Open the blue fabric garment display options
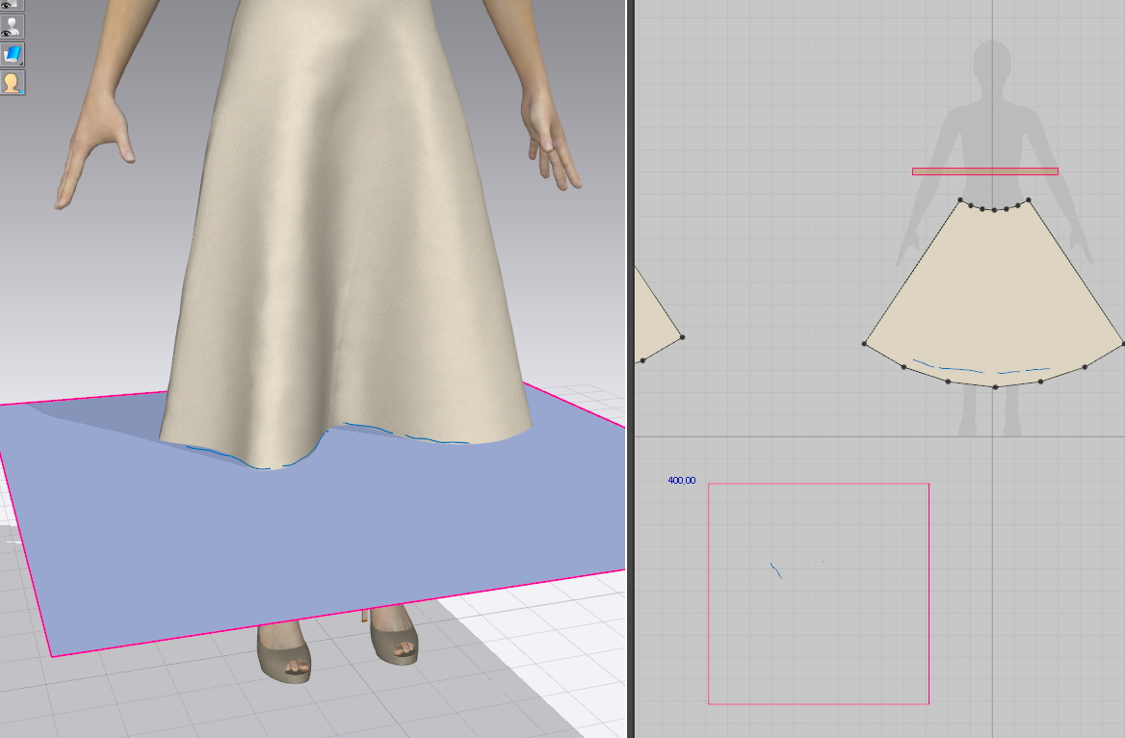This screenshot has height=738, width=1125. click(12, 55)
